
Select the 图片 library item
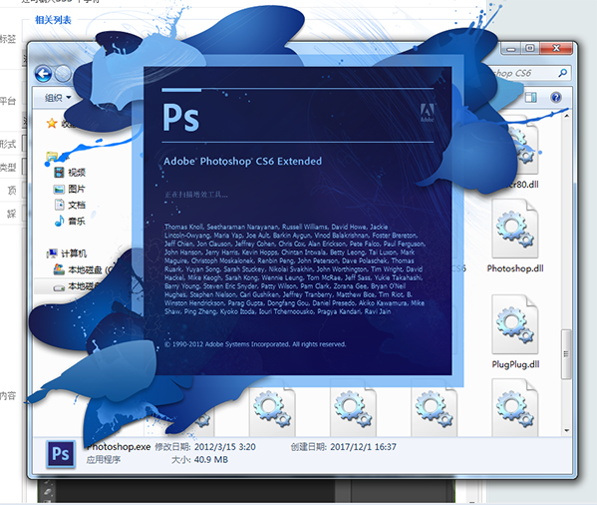tap(70, 189)
